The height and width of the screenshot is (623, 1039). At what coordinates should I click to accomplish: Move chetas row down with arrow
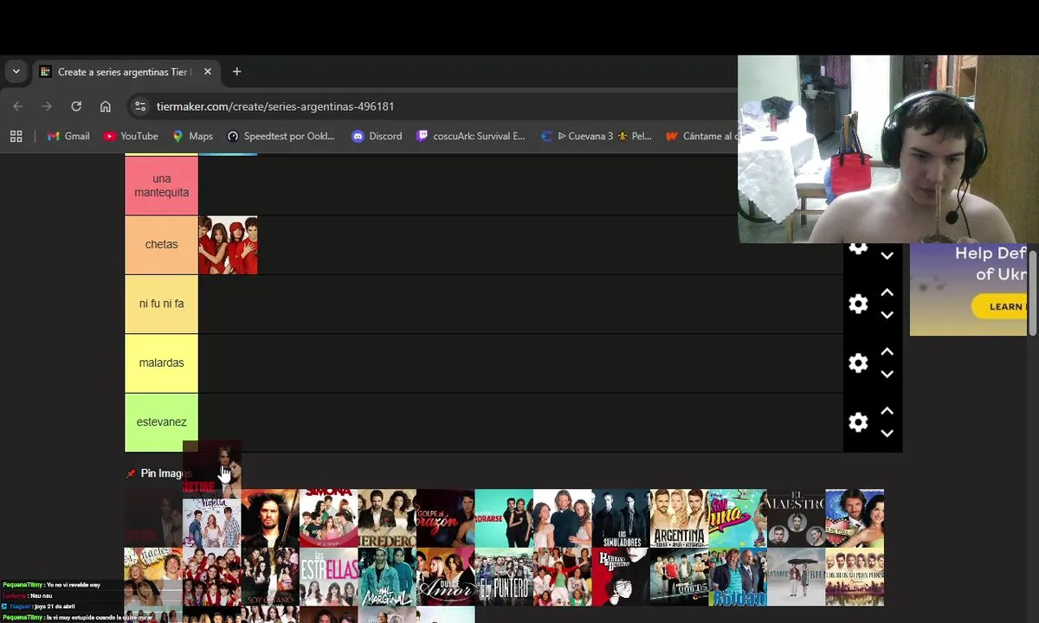887,256
